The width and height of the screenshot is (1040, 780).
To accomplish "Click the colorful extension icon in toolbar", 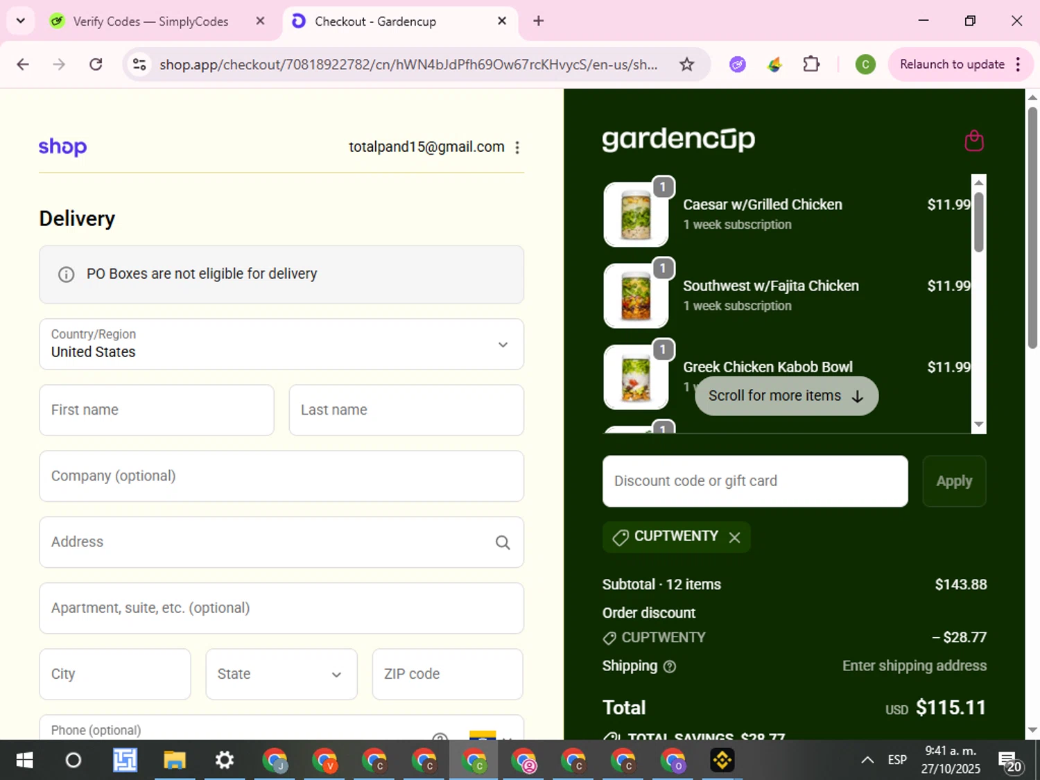I will 774,64.
